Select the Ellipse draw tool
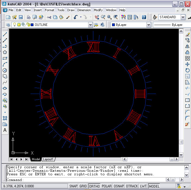 (x=5, y=88)
